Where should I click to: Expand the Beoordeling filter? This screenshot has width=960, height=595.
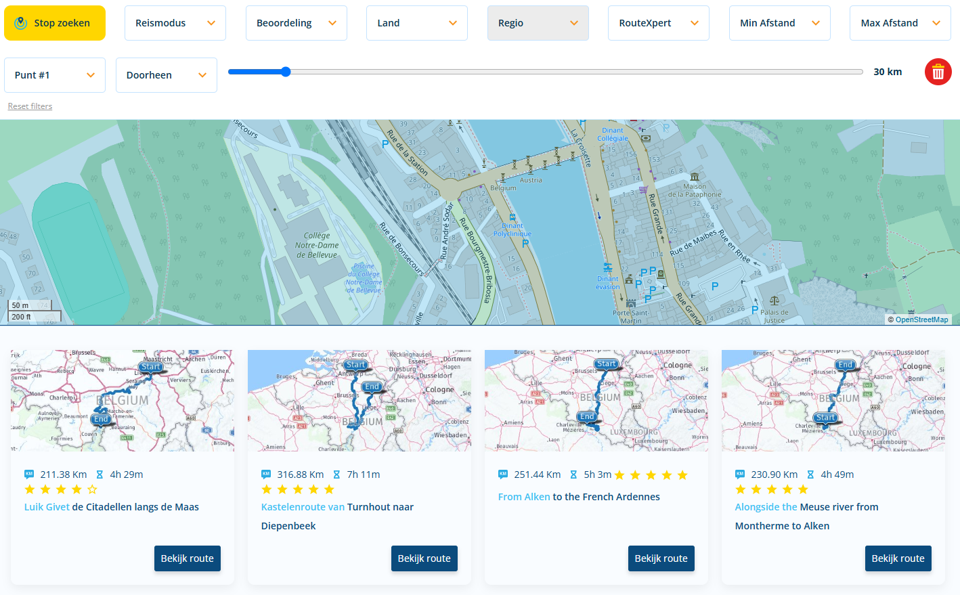point(297,23)
